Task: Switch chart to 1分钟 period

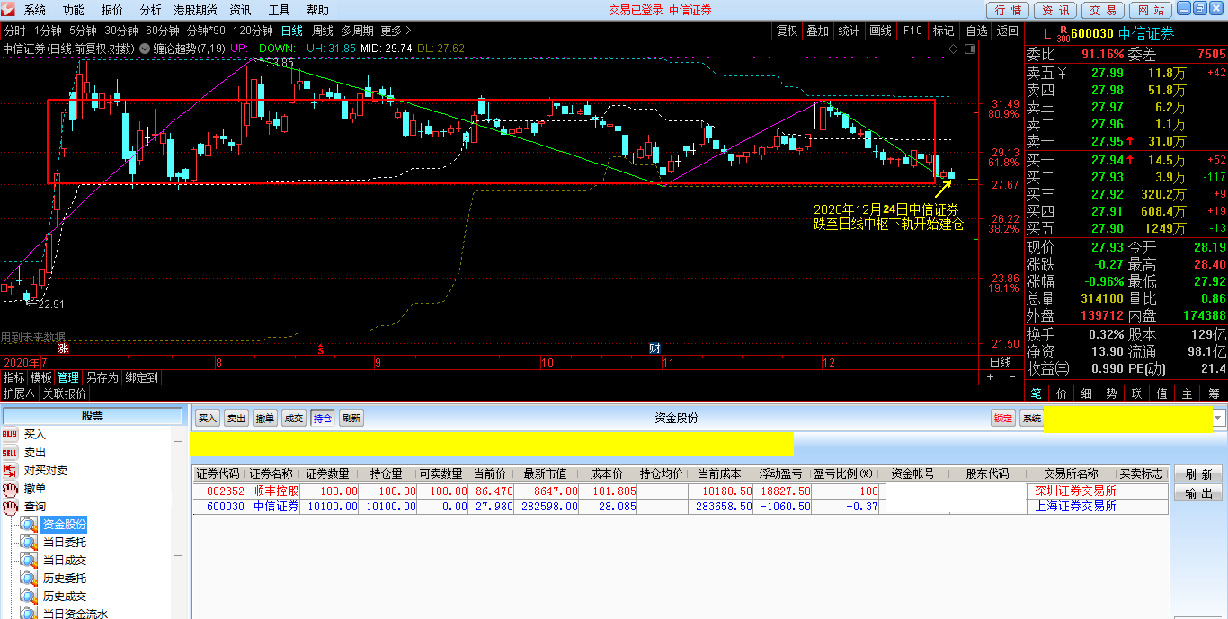Action: click(x=48, y=31)
